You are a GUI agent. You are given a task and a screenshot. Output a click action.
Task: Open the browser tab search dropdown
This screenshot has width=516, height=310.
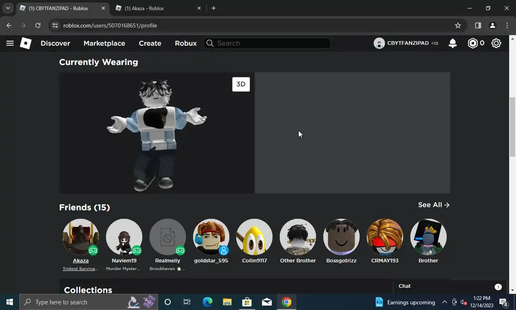(8, 8)
